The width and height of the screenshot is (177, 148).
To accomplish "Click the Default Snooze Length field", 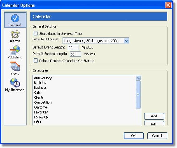I will point(75,54).
